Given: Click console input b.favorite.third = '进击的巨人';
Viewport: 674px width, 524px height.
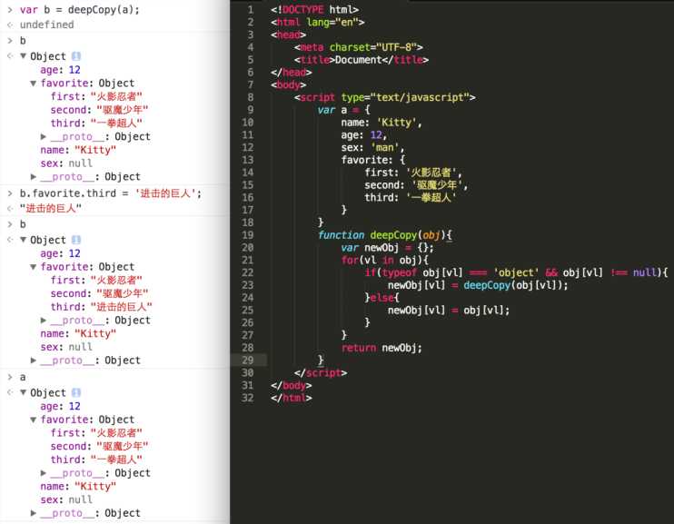Looking at the screenshot, I should click(x=111, y=193).
